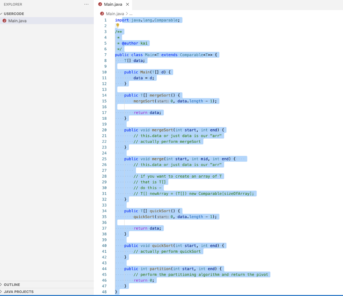Image resolution: width=343 pixels, height=296 pixels.
Task: Click the partitioning algorithm comment on line 45
Action: point(201,275)
